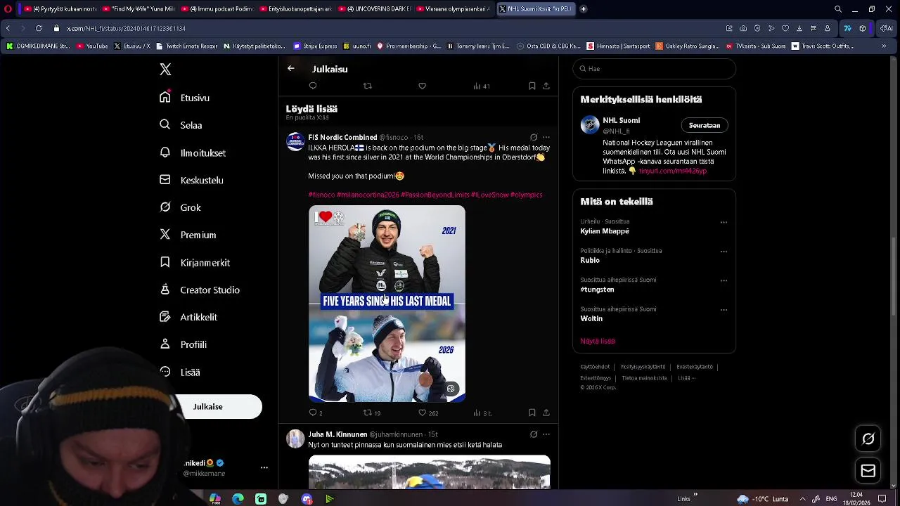Click Näytä lisää under trends
This screenshot has height=506, width=900.
(x=598, y=341)
